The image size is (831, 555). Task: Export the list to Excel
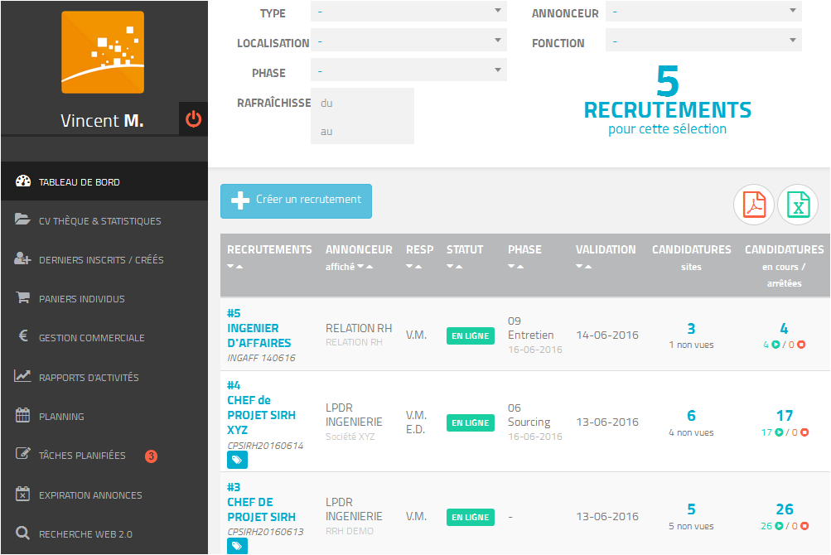(798, 205)
